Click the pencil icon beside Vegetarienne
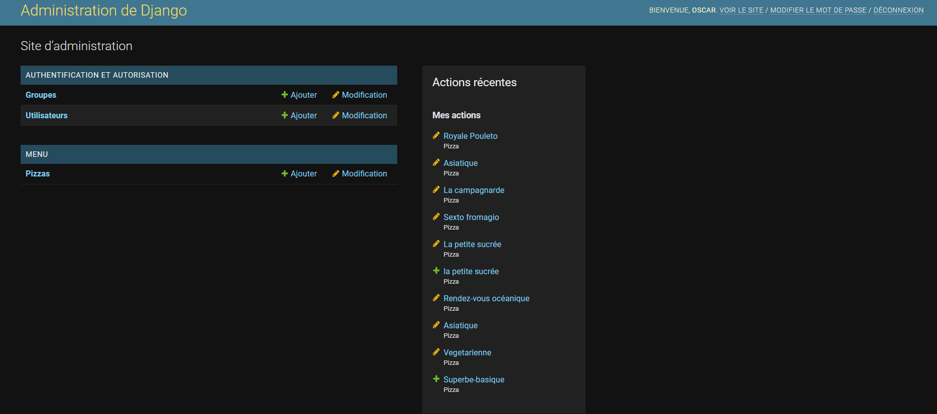937x414 pixels. (x=436, y=352)
